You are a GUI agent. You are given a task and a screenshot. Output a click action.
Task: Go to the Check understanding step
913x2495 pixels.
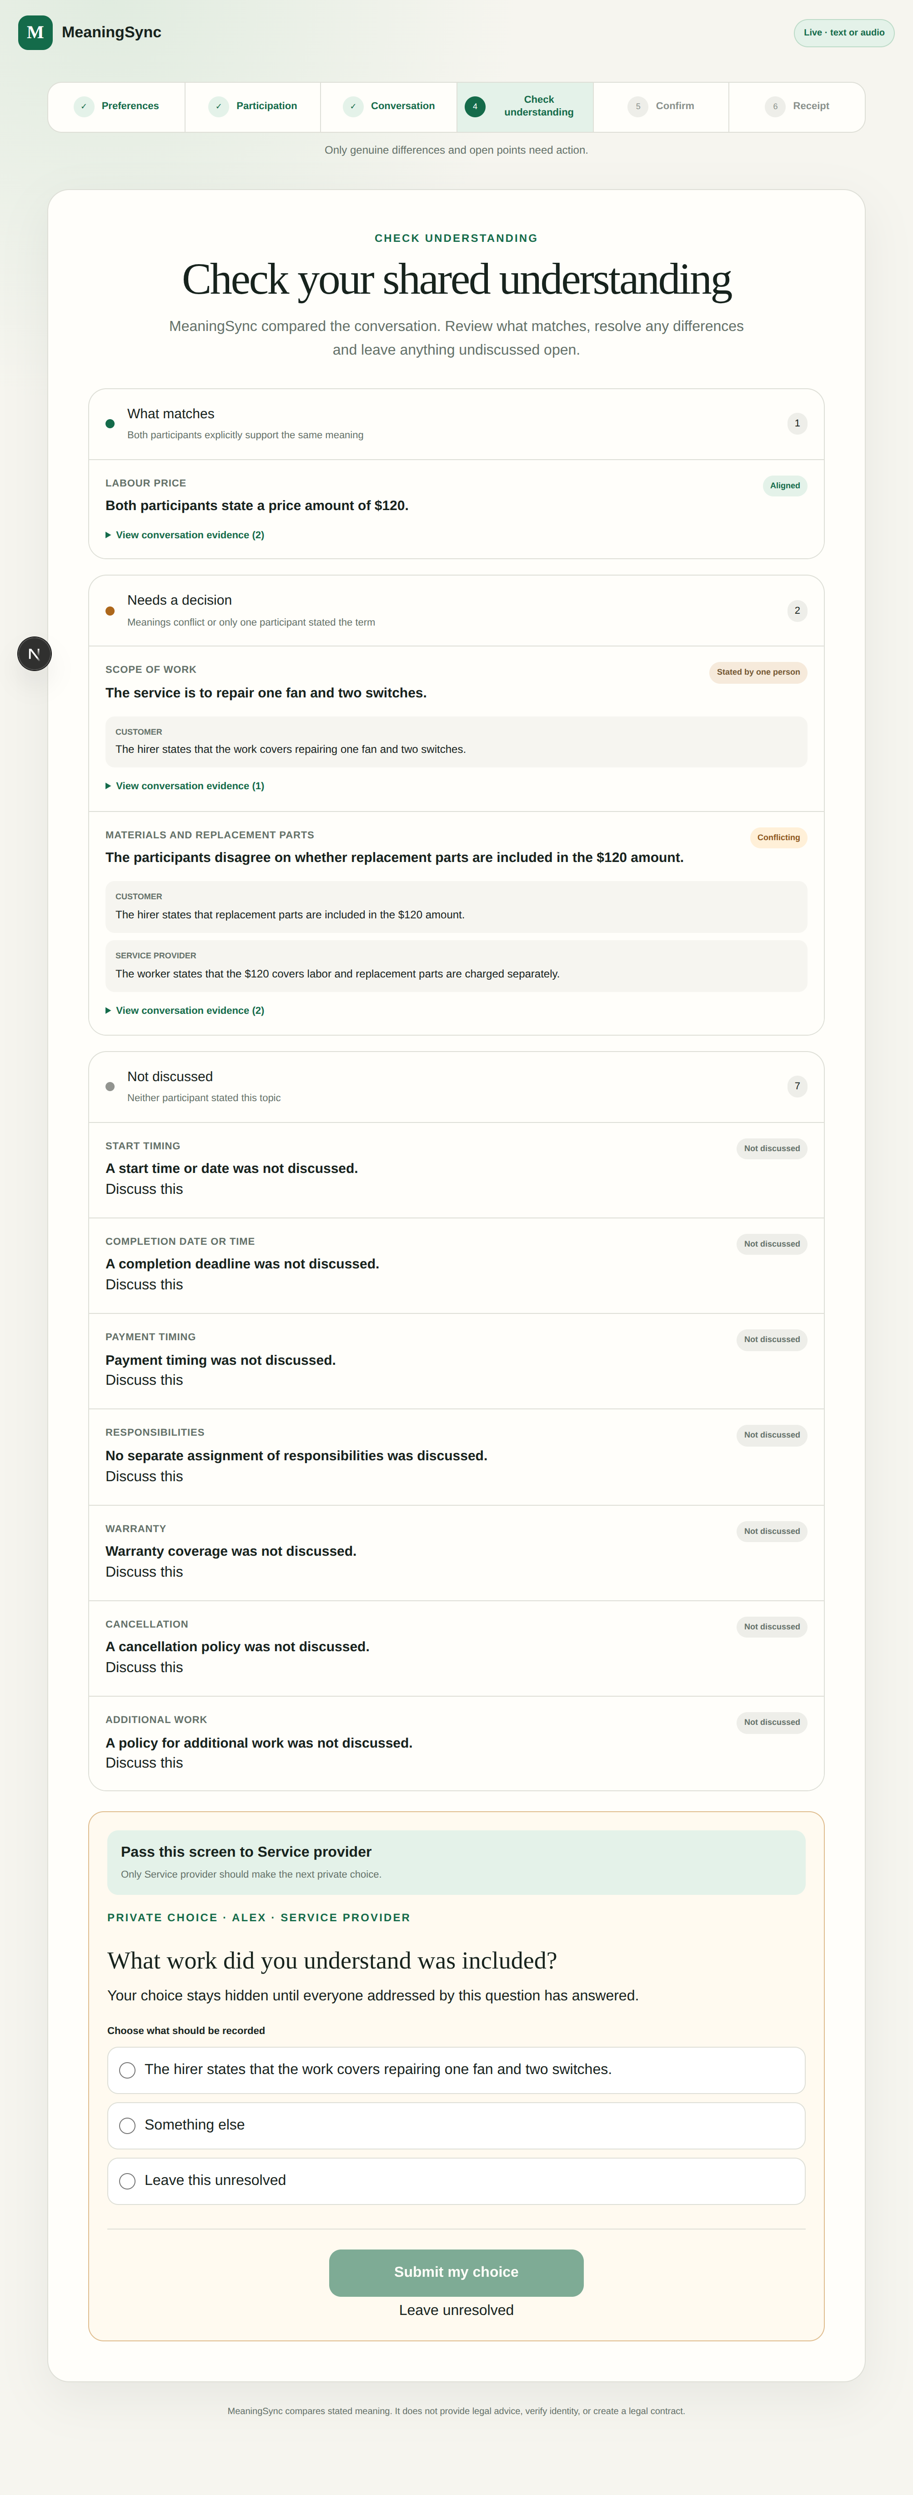(x=525, y=106)
